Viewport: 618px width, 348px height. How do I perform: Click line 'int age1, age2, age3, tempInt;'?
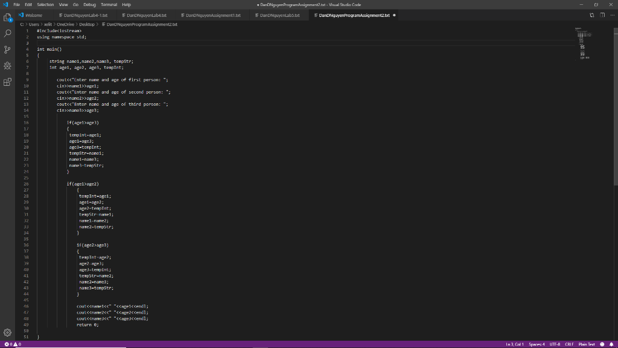pyautogui.click(x=86, y=68)
